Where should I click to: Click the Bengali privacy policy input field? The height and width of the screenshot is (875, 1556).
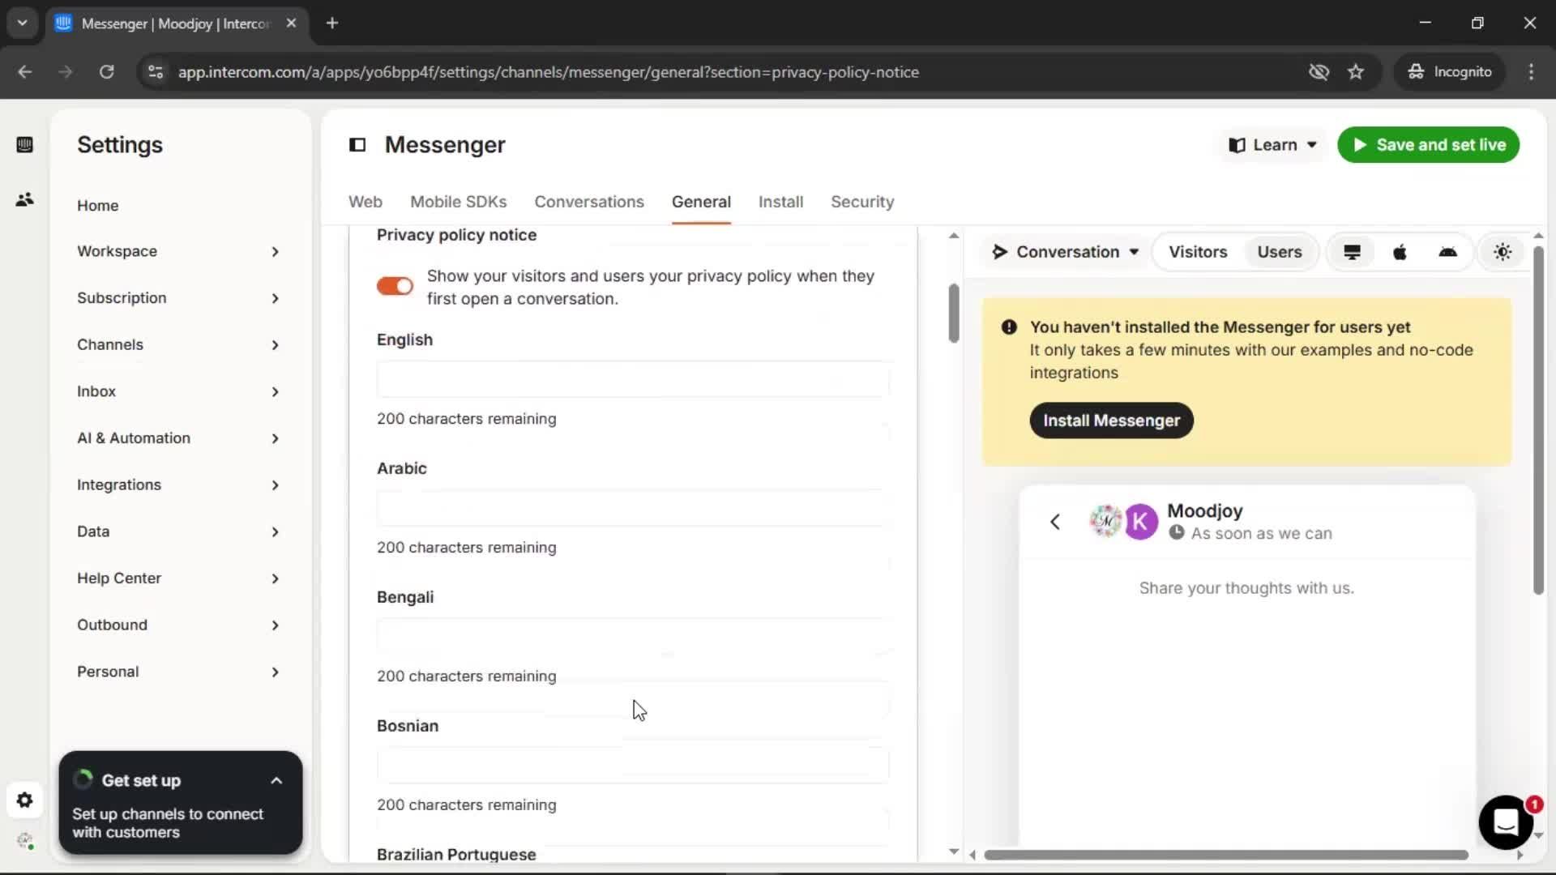632,637
